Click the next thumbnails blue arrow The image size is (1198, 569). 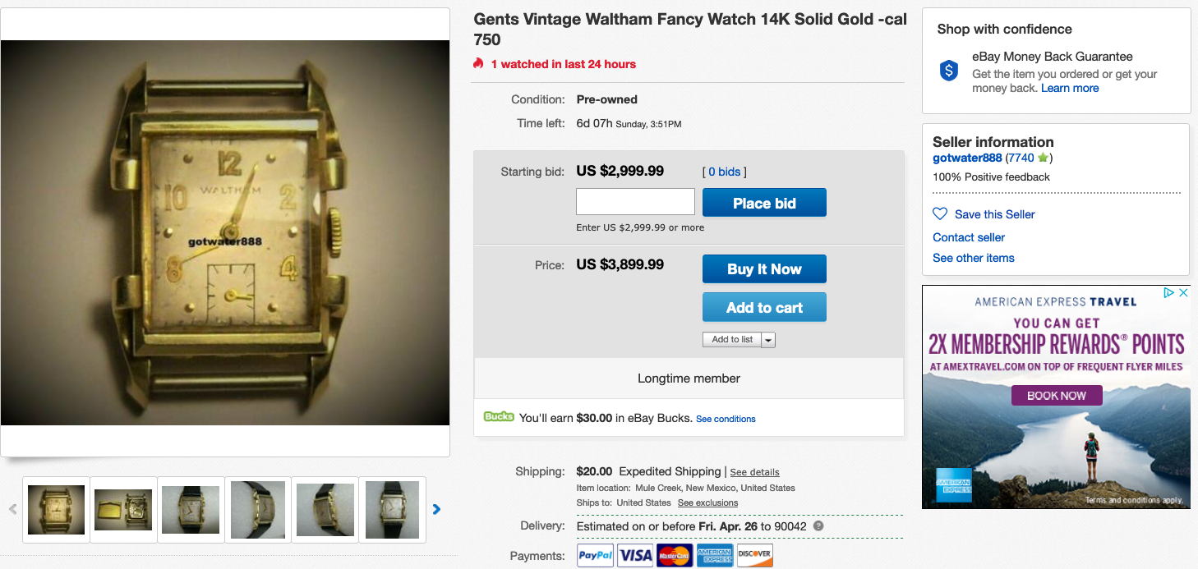click(436, 509)
